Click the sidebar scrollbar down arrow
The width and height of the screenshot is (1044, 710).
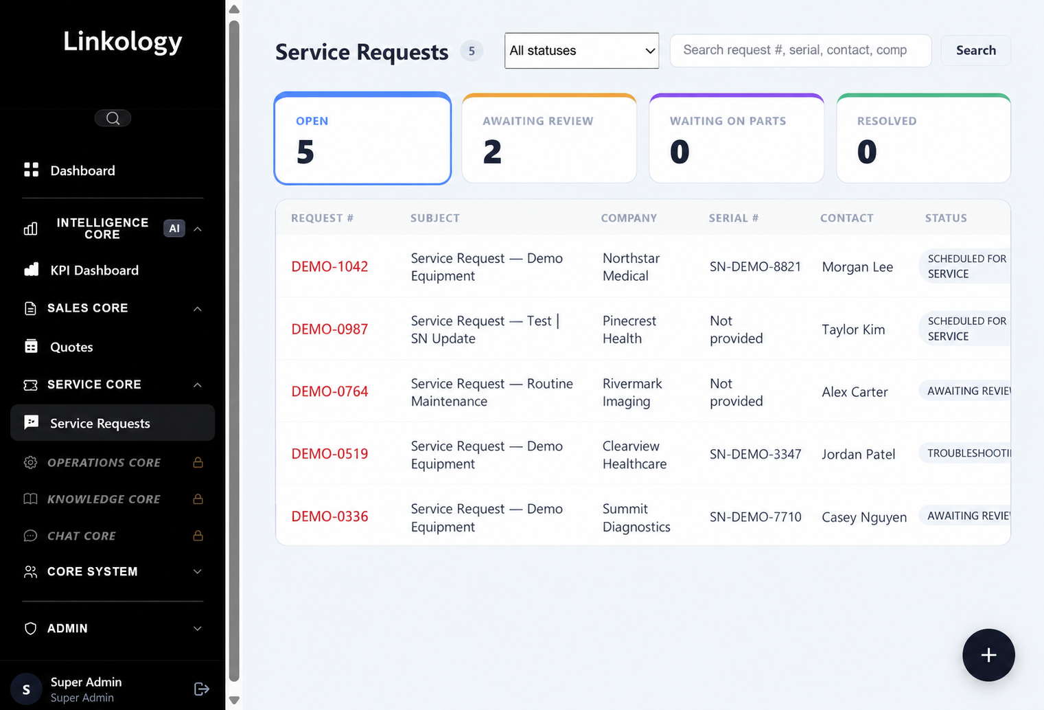[234, 700]
